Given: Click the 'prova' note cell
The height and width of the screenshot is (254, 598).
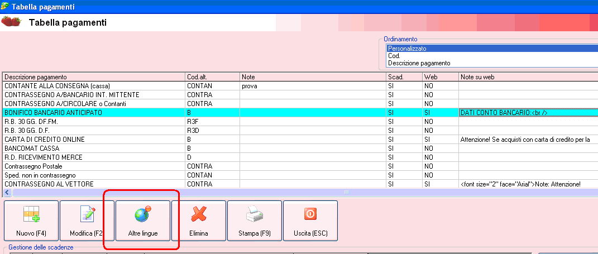Looking at the screenshot, I should pyautogui.click(x=313, y=86).
